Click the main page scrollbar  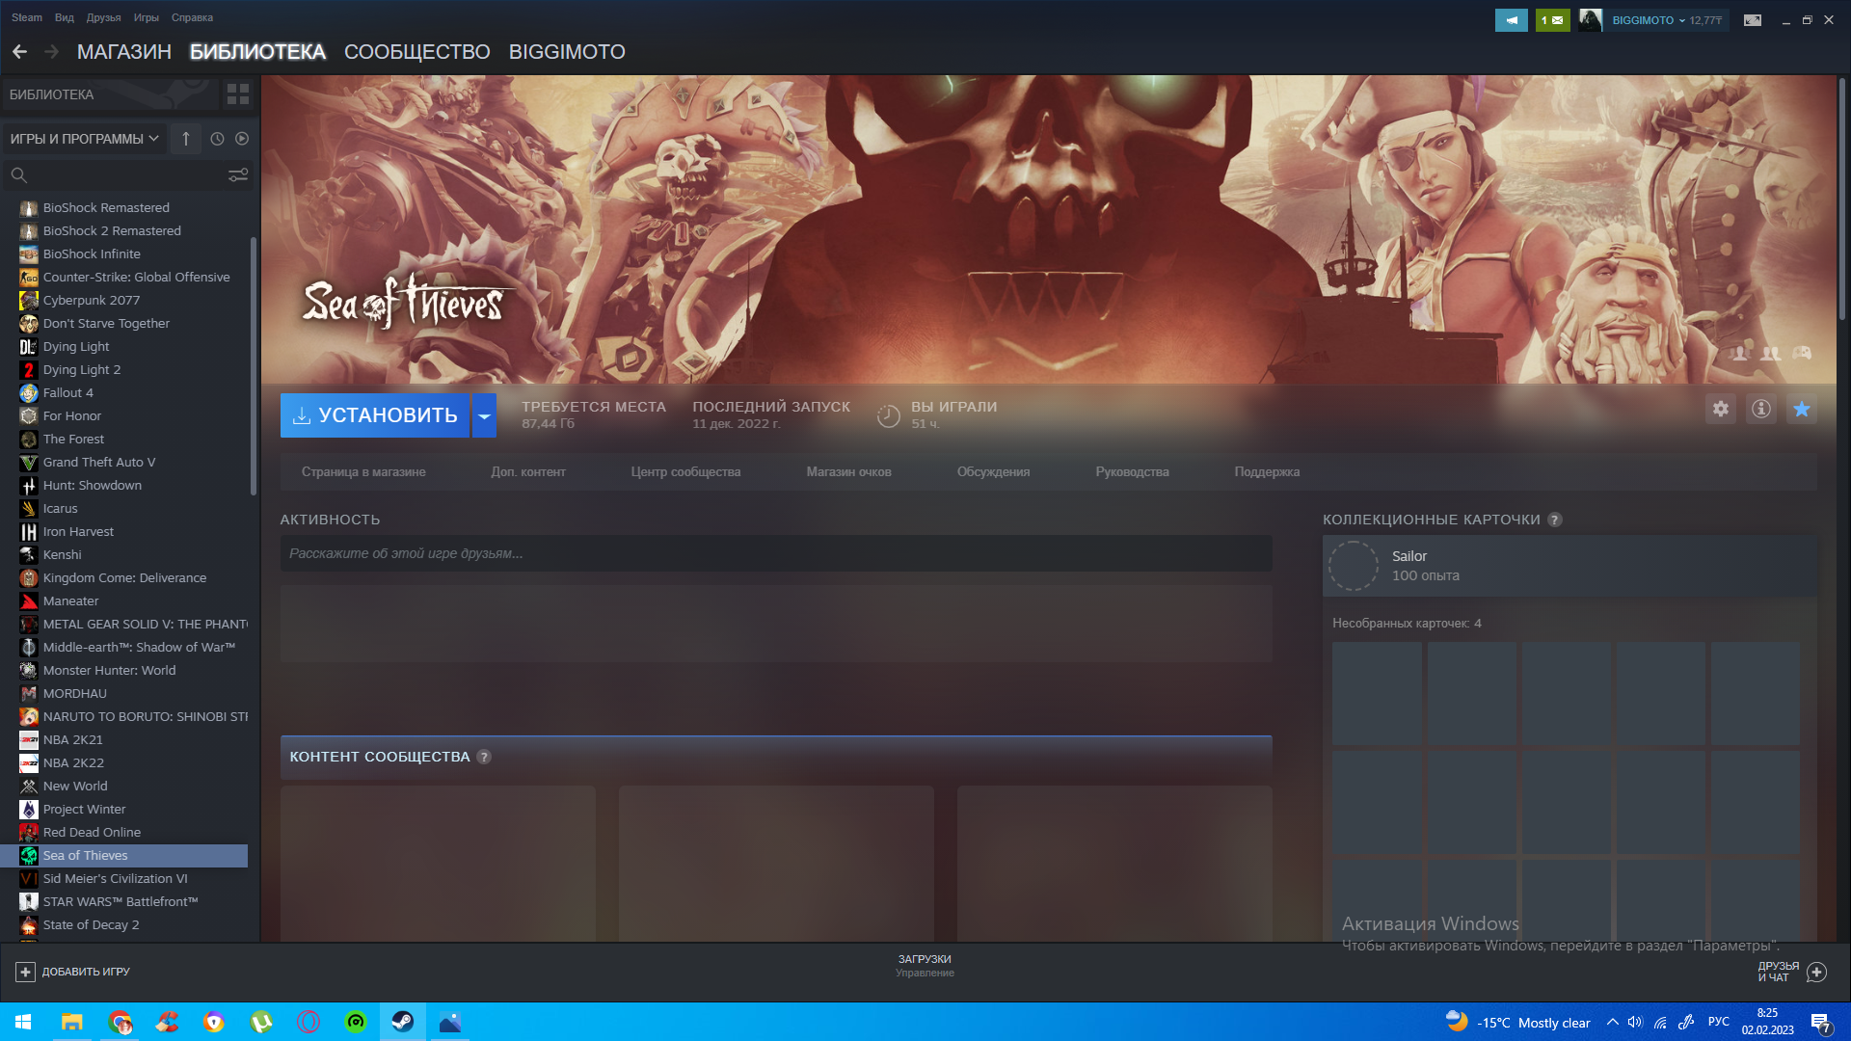pyautogui.click(x=1842, y=200)
